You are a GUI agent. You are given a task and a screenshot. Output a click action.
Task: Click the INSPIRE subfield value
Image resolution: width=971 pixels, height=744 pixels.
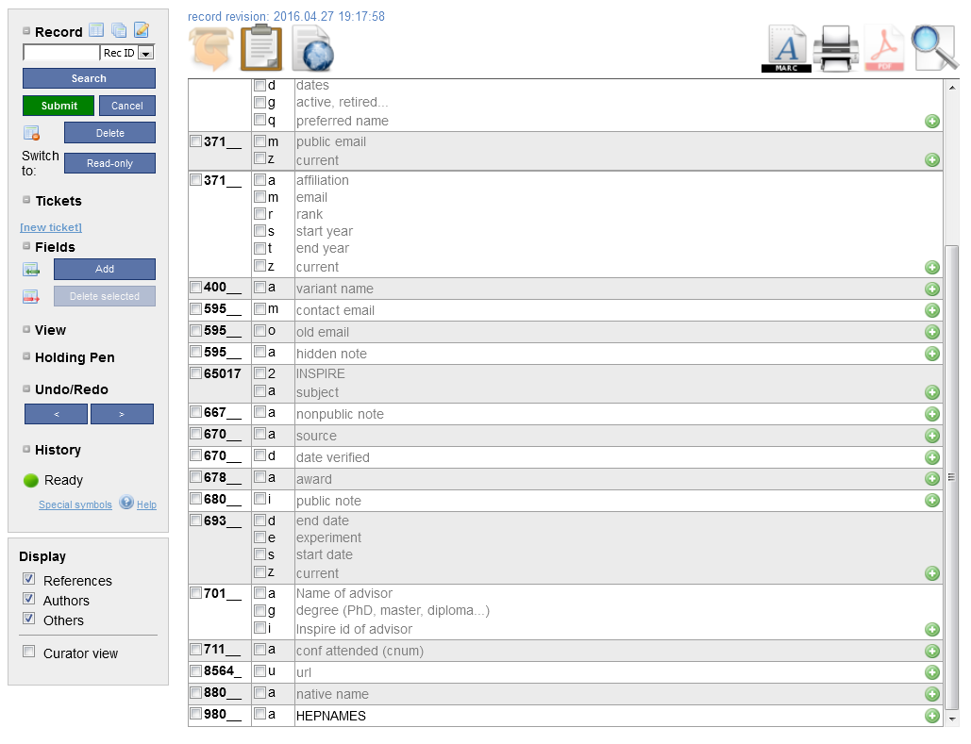point(320,373)
